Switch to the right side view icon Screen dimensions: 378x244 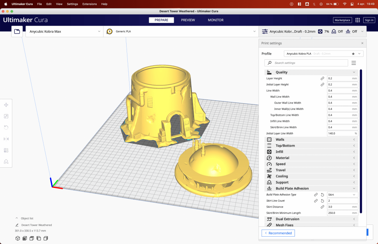tap(45, 238)
